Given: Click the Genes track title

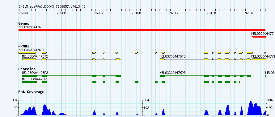Looking at the screenshot, I should tap(24, 23).
